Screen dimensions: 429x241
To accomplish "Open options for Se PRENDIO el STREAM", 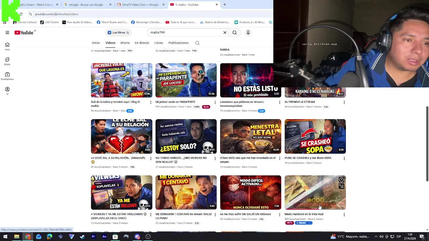I will click(x=344, y=102).
